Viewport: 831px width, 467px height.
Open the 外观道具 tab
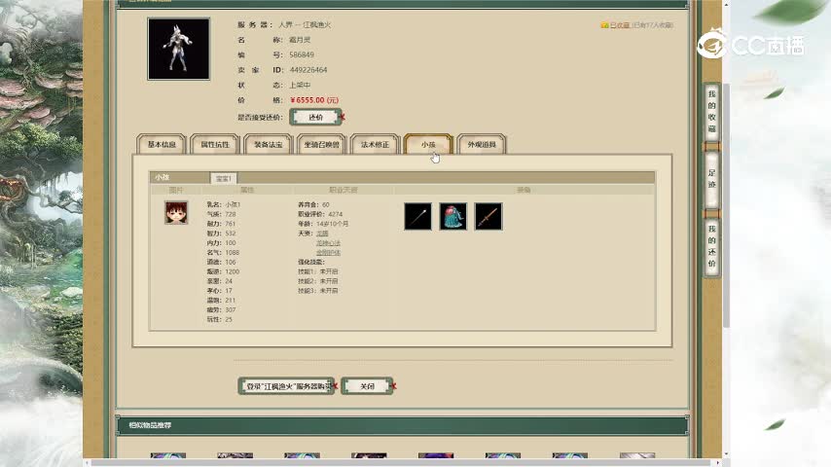tap(481, 145)
